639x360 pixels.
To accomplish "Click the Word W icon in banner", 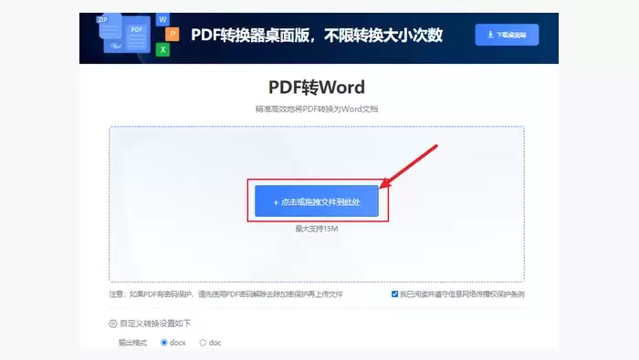I will (162, 19).
